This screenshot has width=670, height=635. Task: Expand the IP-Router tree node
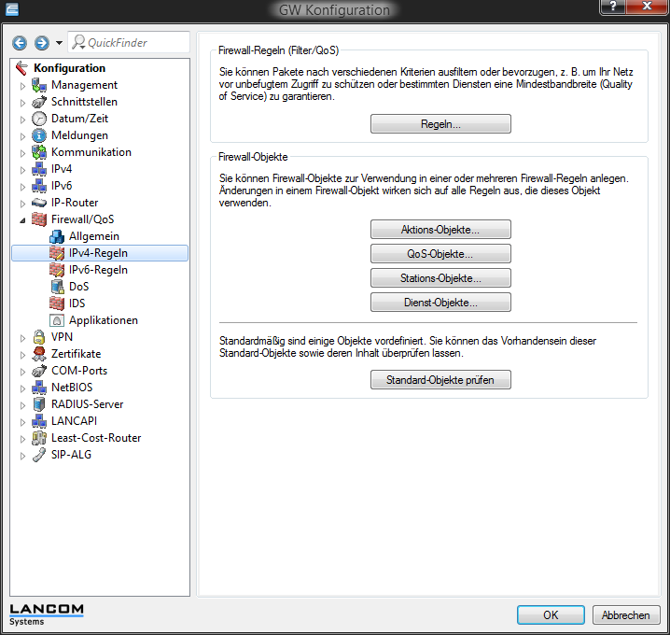click(x=23, y=203)
